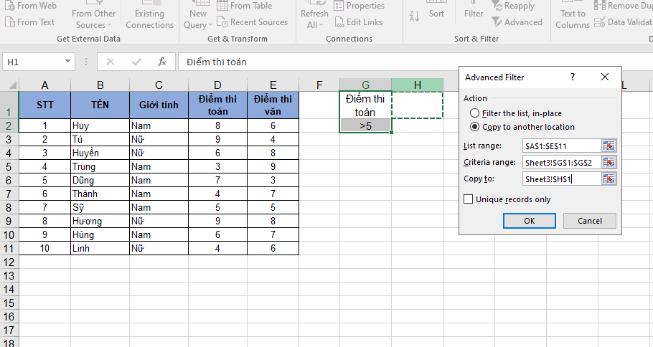Click the Điểm thi văn header cell

[273, 105]
